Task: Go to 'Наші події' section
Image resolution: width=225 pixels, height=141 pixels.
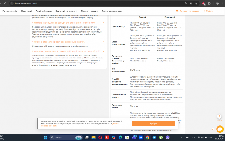Action: click(27, 11)
